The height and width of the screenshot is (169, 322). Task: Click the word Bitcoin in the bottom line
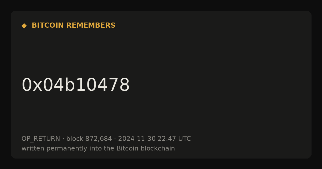pyautogui.click(x=128, y=148)
